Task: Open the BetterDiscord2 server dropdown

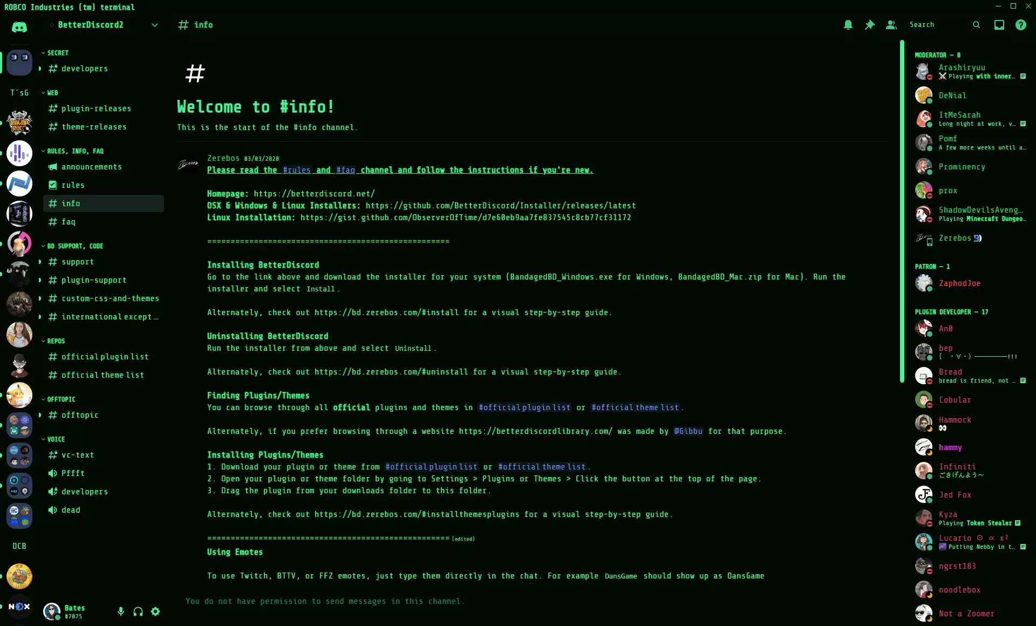Action: 155,24
